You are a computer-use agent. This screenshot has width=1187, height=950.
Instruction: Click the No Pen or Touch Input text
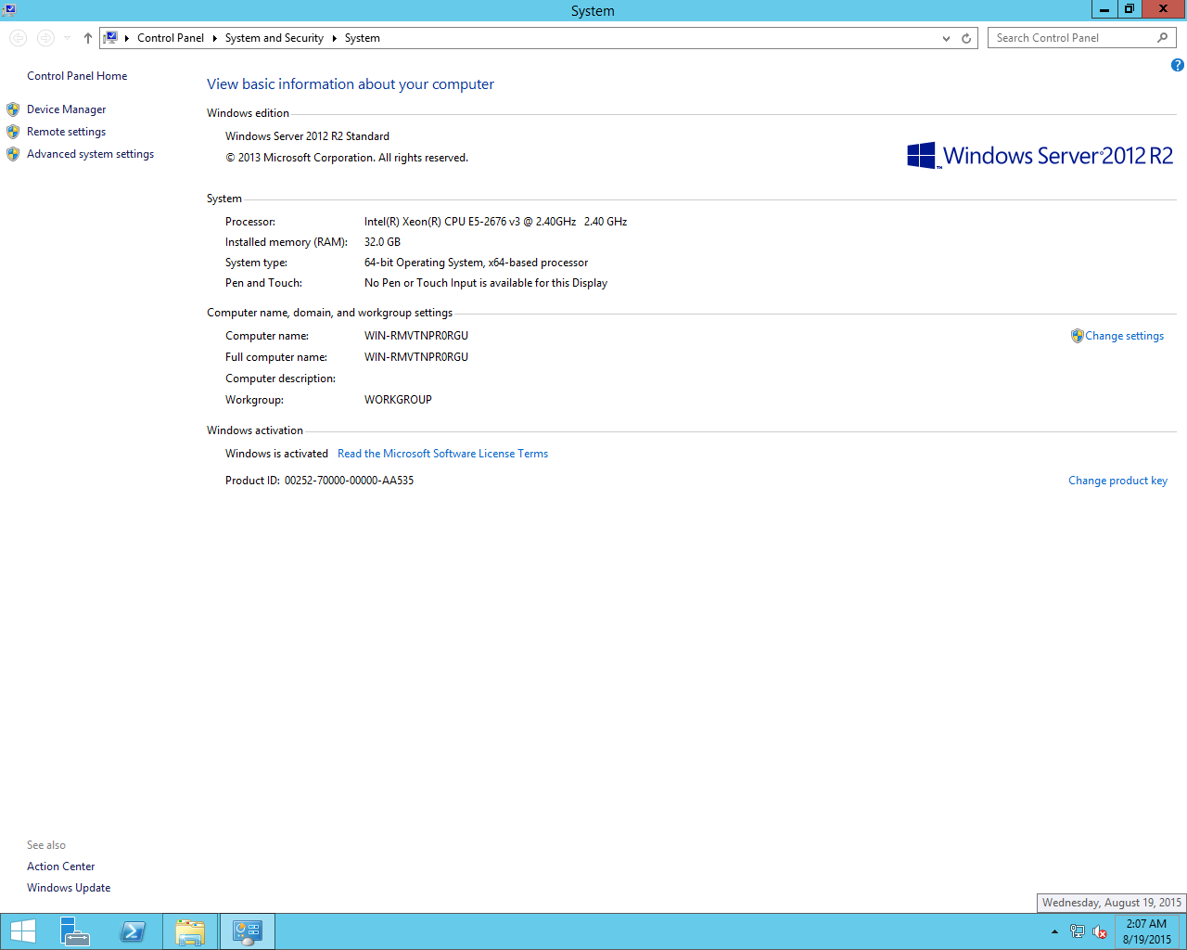pyautogui.click(x=486, y=283)
